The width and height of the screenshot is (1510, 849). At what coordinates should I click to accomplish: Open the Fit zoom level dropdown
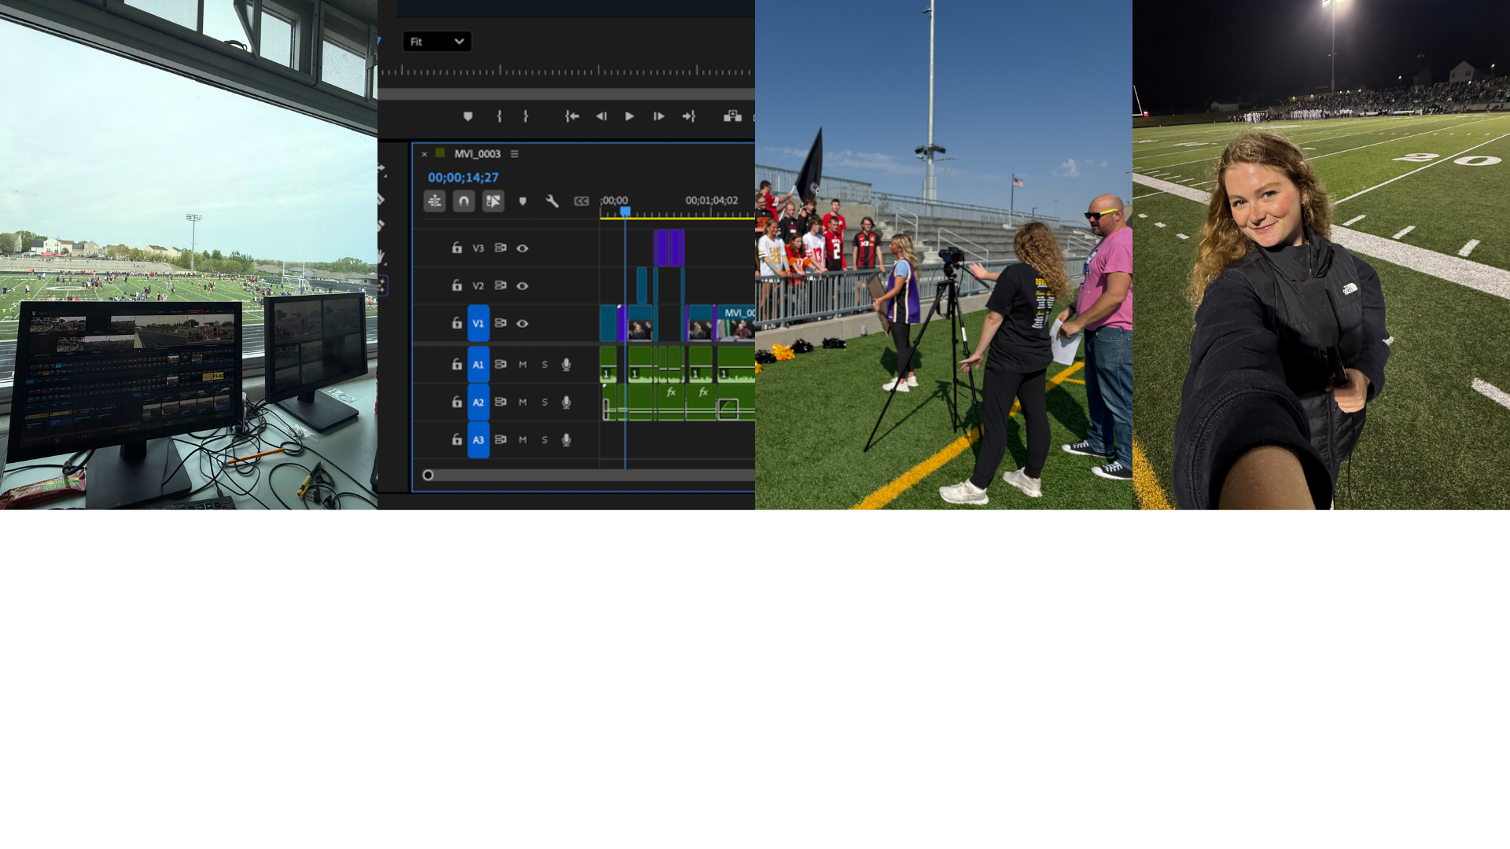437,42
